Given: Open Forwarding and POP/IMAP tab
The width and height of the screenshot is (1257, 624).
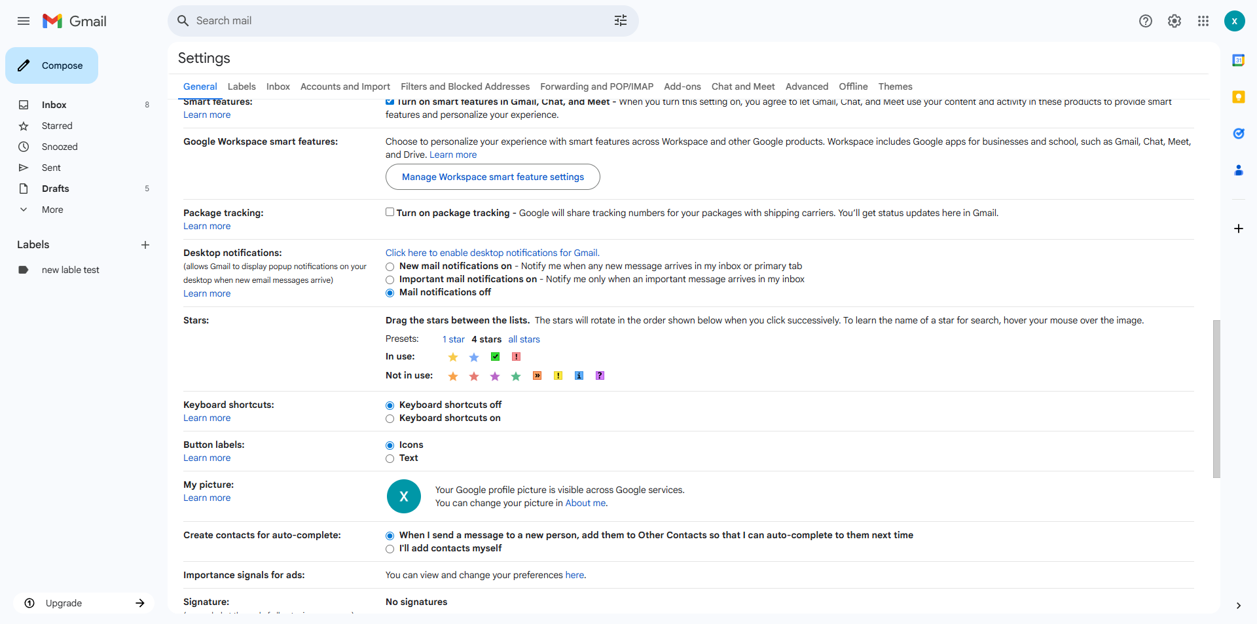Looking at the screenshot, I should click(x=596, y=86).
